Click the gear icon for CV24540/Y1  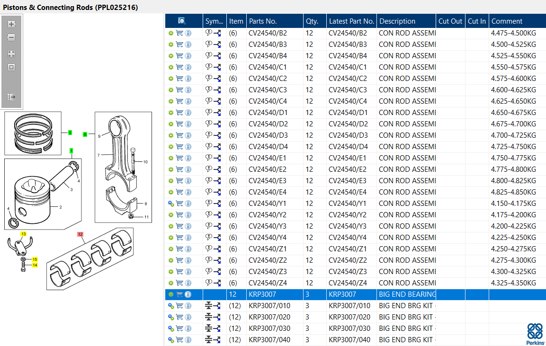tap(171, 204)
